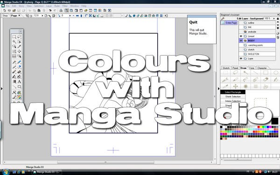
Task: Pick the first black swatch in the palette
Action: [221, 127]
